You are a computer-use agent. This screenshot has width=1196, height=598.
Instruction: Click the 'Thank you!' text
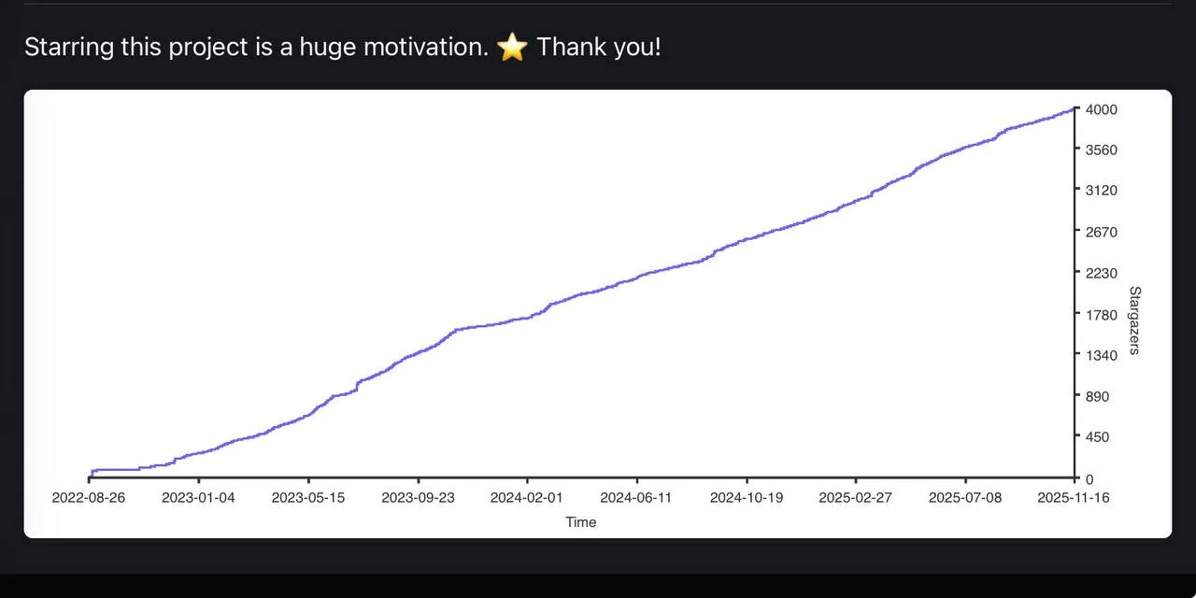598,47
